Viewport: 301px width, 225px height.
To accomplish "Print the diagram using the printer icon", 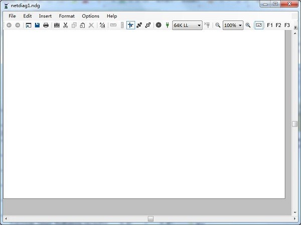I will coord(46,25).
